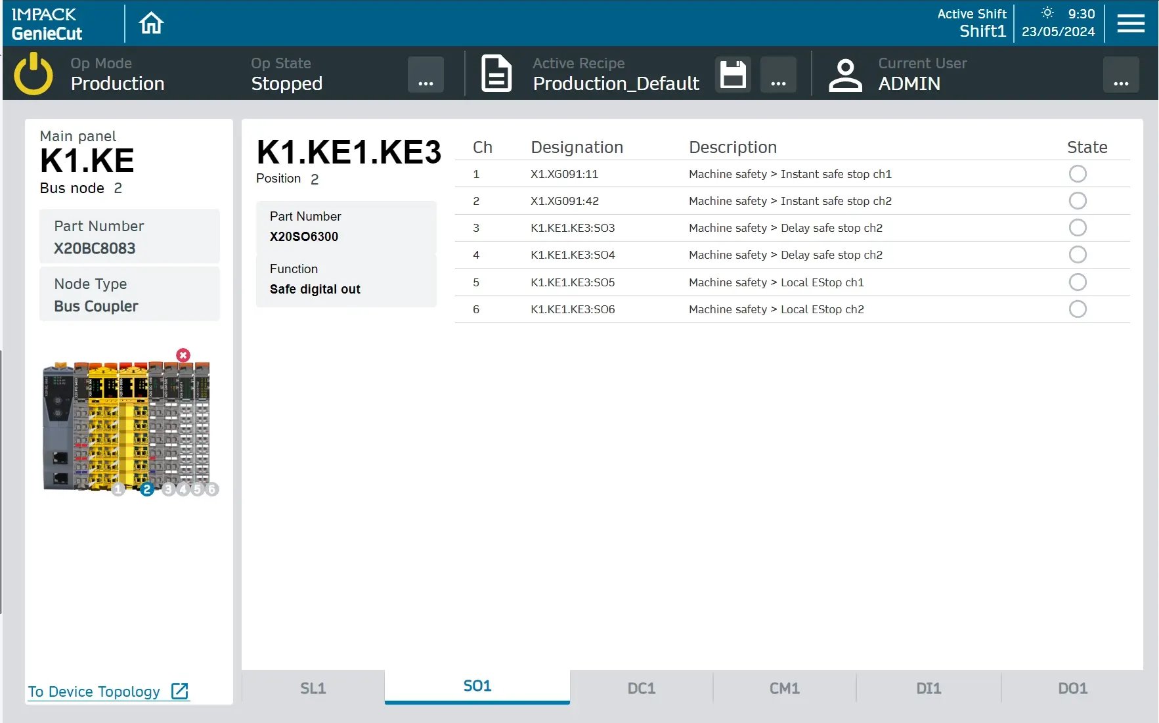
Task: Click the red error badge on the bus module image
Action: (x=183, y=355)
